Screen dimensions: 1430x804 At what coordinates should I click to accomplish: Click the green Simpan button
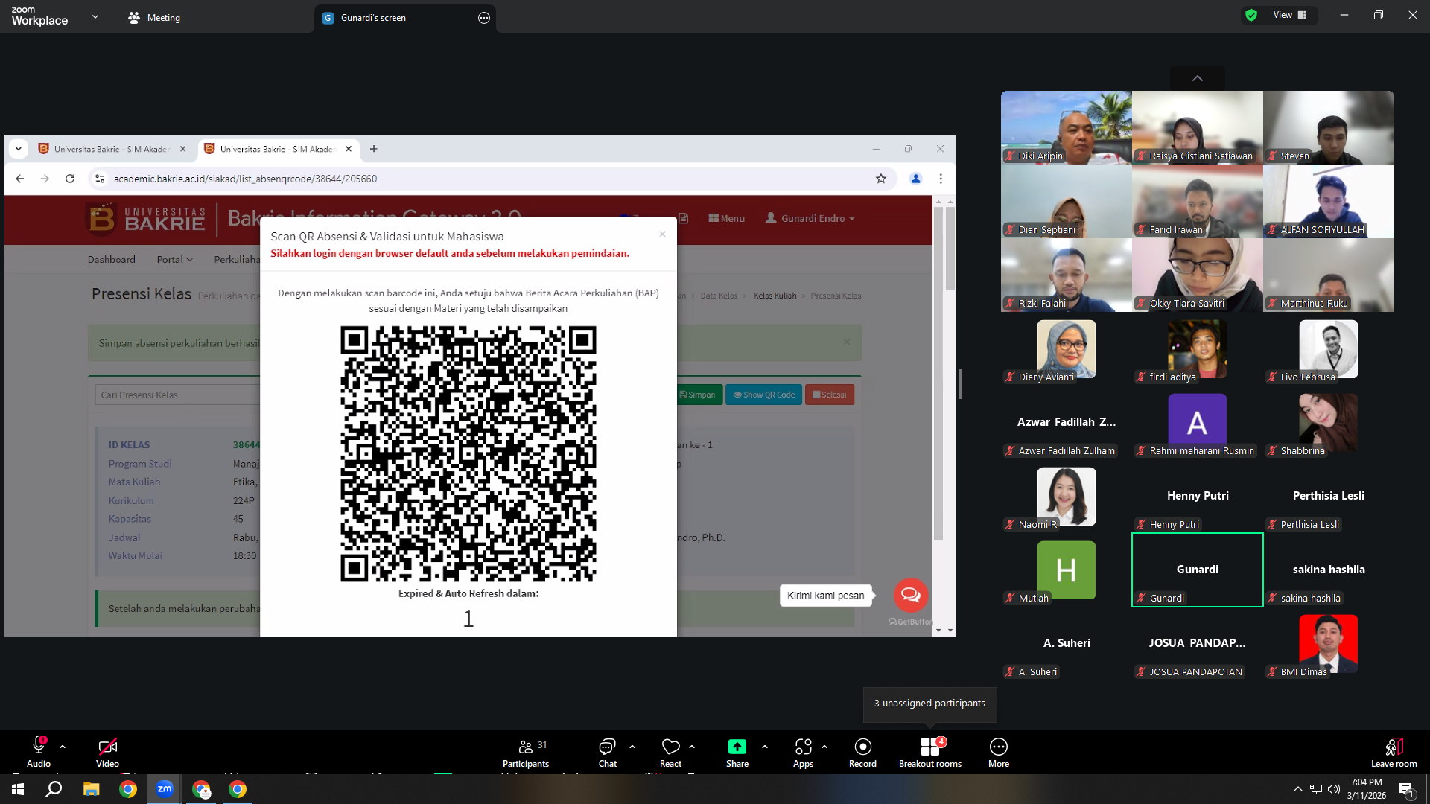coord(698,395)
